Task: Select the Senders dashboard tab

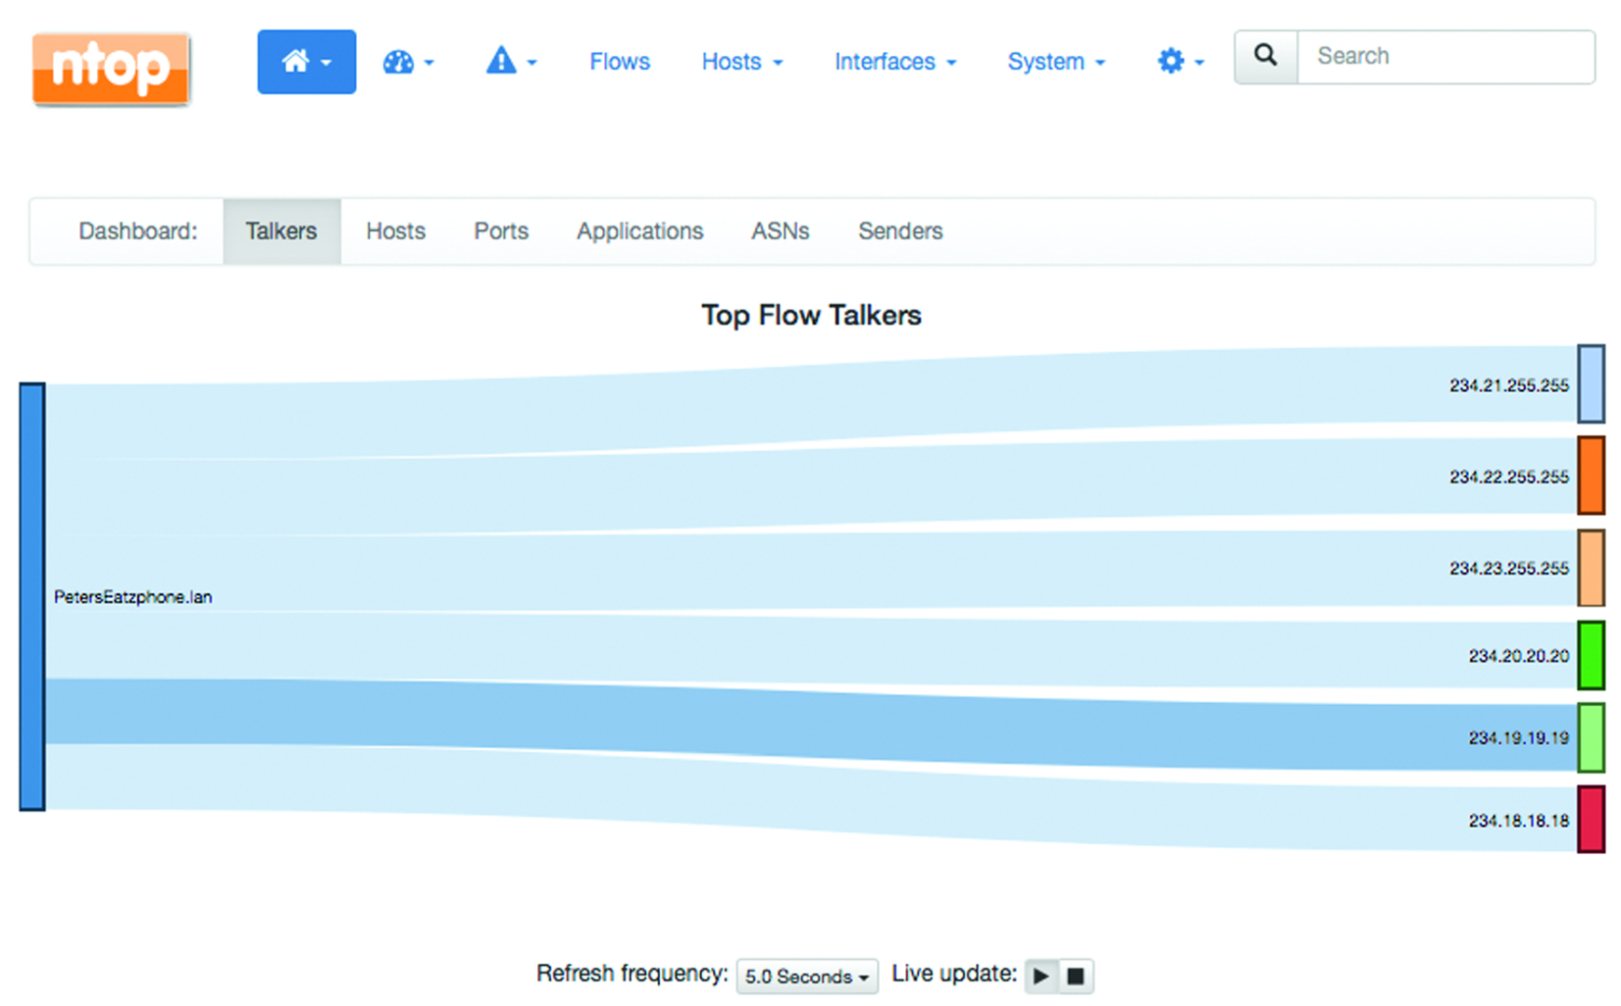Action: pyautogui.click(x=900, y=231)
